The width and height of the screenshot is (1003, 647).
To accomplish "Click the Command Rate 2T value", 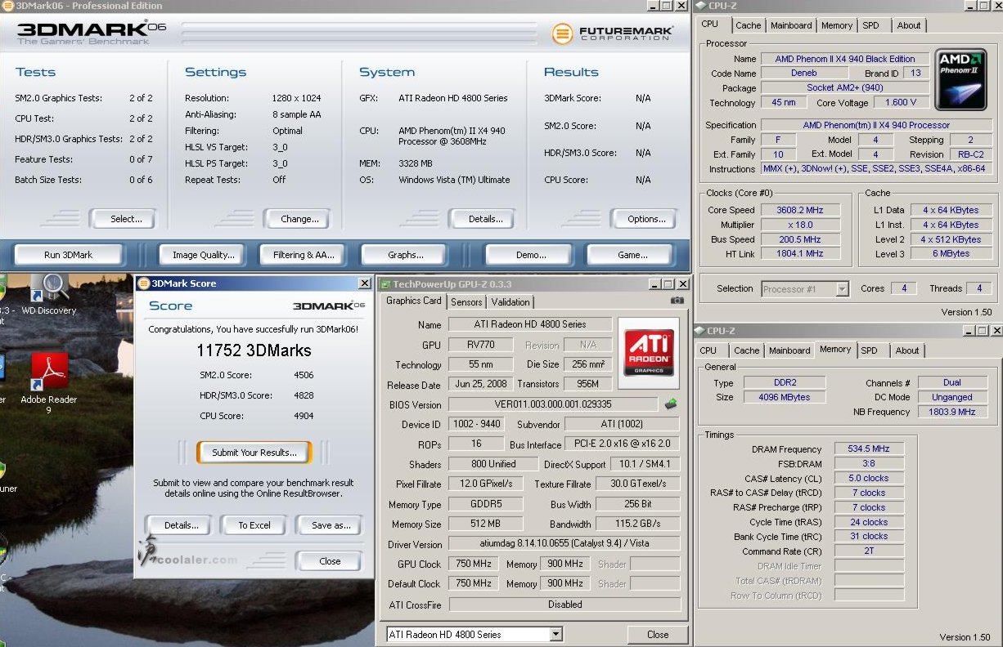I will click(869, 551).
